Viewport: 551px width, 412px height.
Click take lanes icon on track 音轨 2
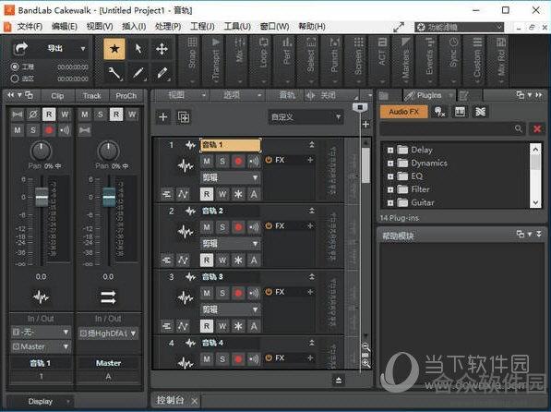167,260
